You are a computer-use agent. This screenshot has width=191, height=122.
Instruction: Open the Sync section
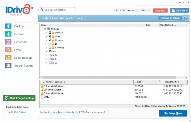20,50
